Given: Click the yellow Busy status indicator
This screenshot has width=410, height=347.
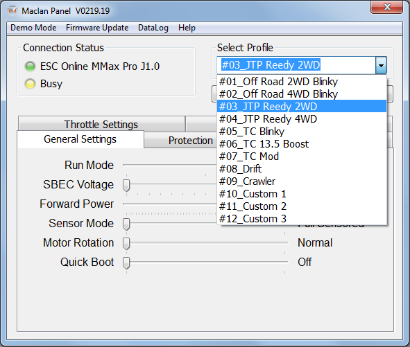Looking at the screenshot, I should [30, 84].
